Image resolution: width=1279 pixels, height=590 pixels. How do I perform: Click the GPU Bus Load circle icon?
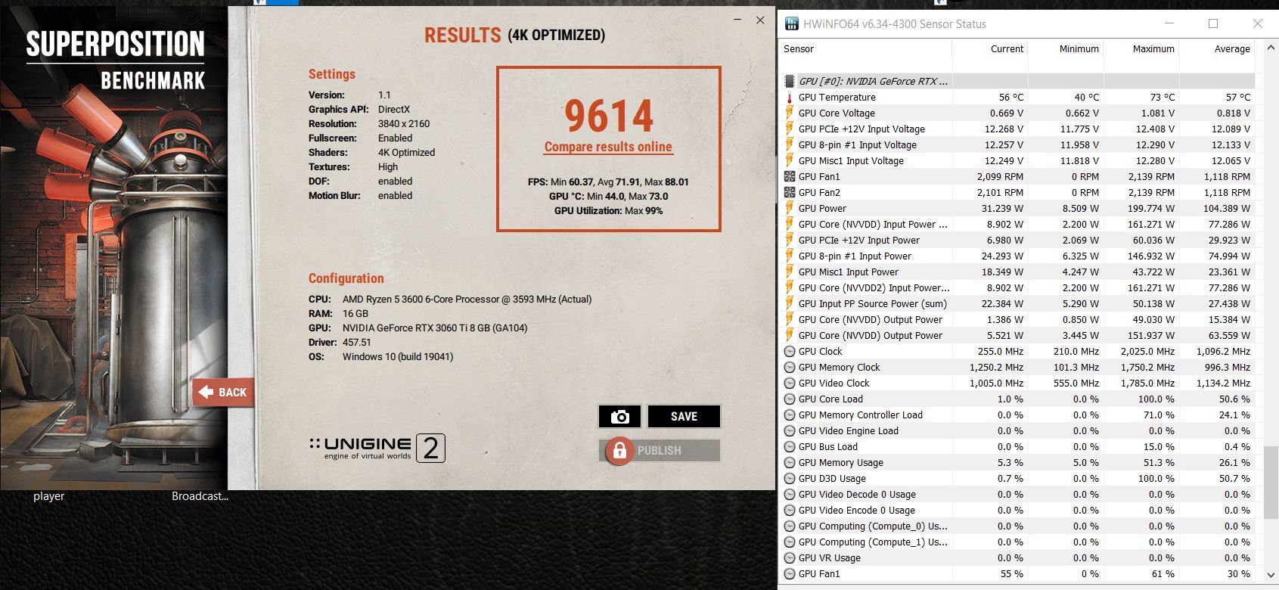tap(790, 447)
